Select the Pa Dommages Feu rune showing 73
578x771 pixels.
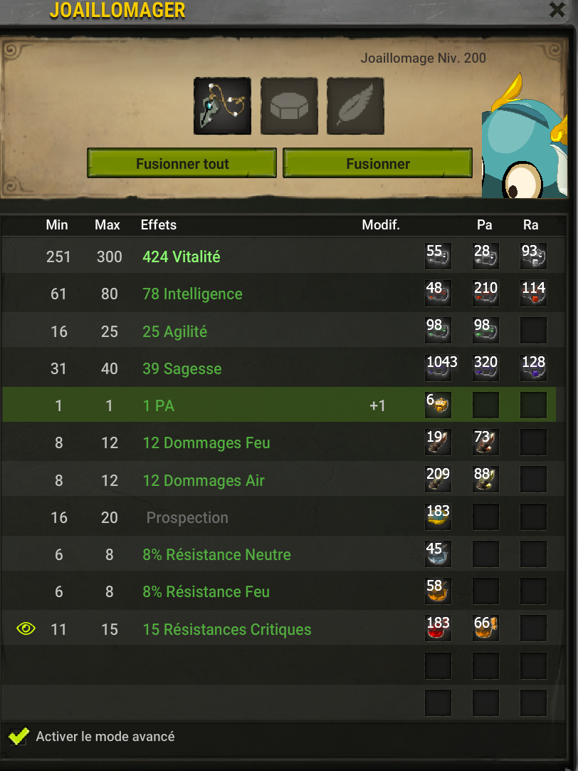(485, 442)
